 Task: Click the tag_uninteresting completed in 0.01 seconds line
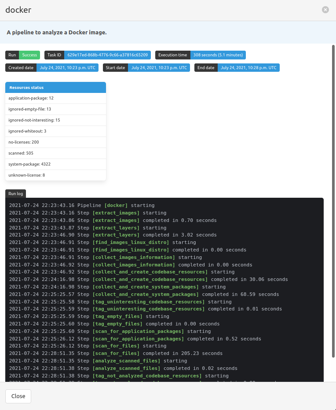[146, 309]
